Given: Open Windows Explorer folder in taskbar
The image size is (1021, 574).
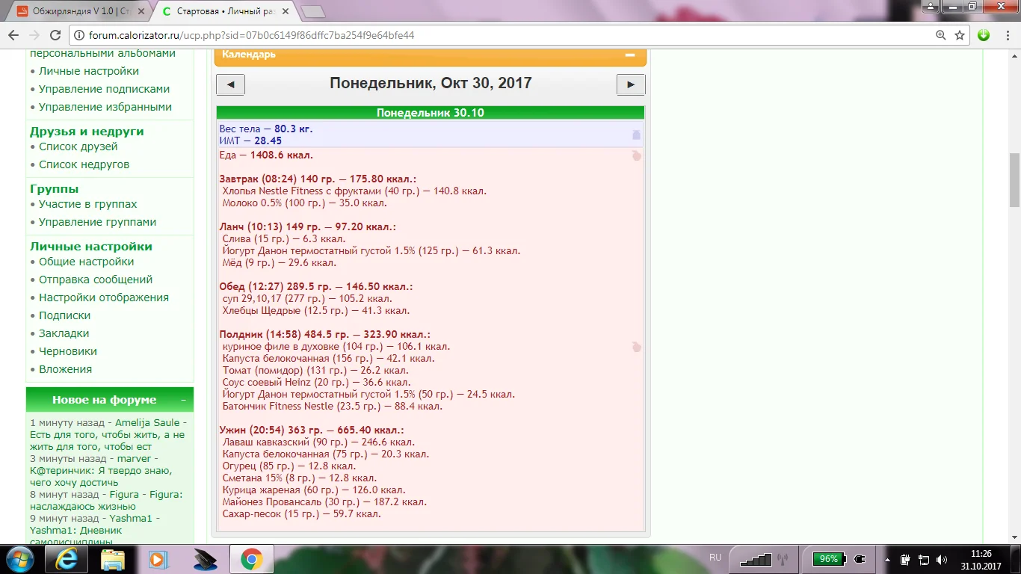Looking at the screenshot, I should [x=113, y=559].
